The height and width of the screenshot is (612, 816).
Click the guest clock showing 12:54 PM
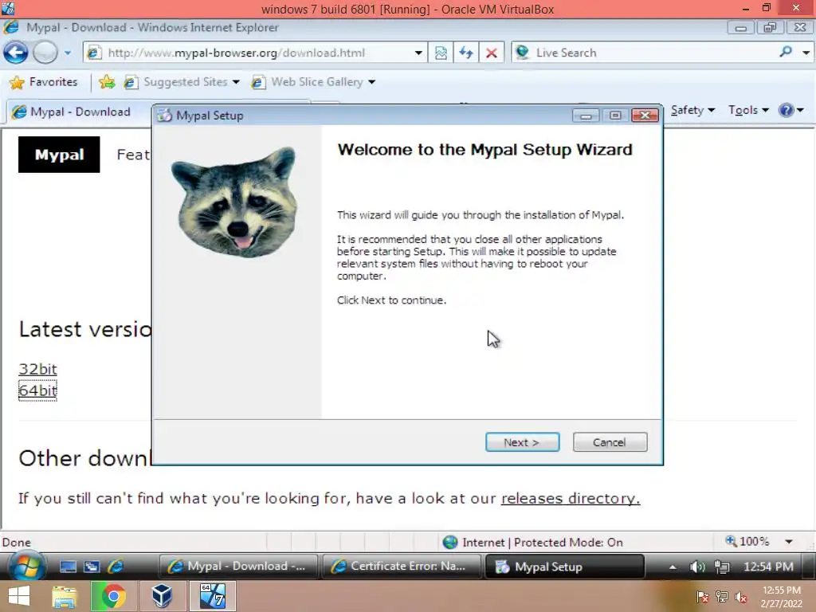click(768, 567)
